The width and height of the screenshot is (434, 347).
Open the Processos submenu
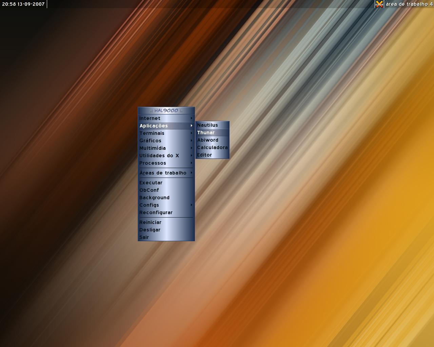[x=166, y=163]
